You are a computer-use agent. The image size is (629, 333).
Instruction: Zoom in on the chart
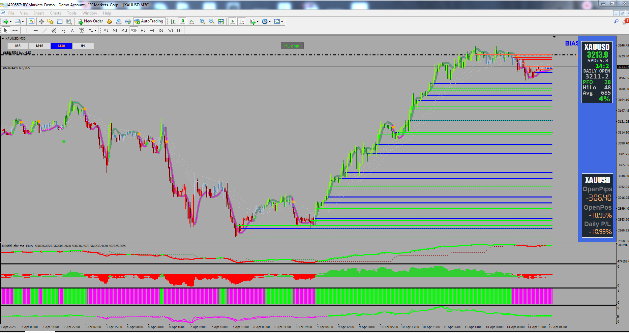point(202,21)
